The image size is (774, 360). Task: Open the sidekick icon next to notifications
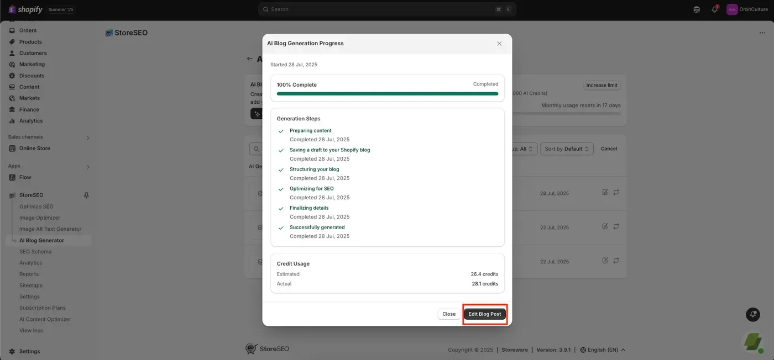697,9
